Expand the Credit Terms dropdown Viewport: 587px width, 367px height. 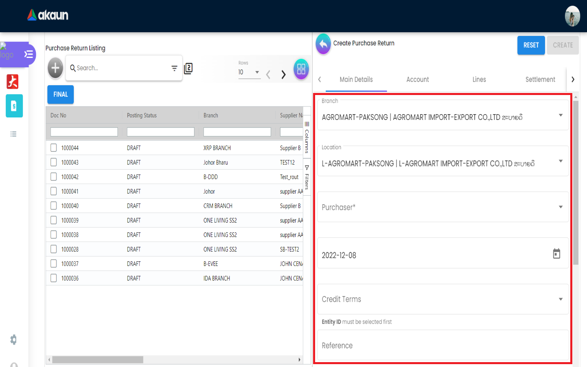coord(561,299)
